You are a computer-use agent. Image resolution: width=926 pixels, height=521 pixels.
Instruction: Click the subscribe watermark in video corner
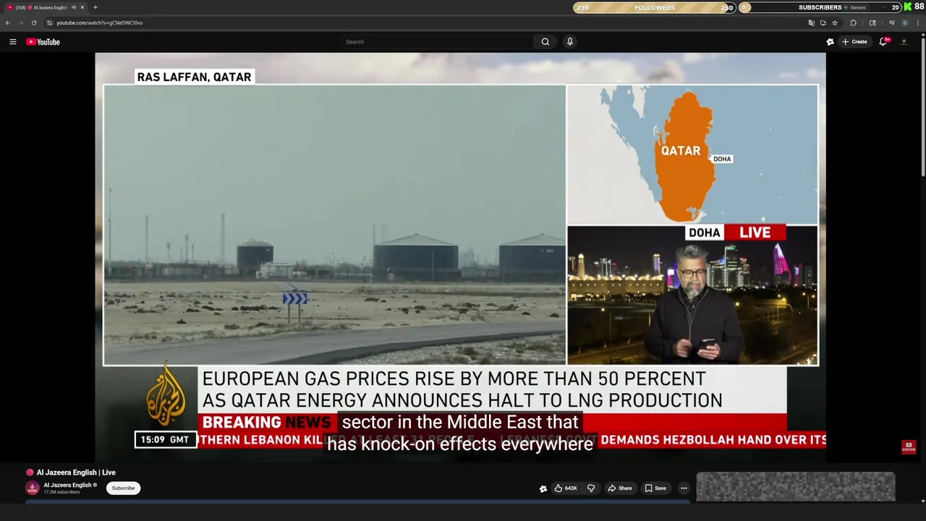[909, 447]
